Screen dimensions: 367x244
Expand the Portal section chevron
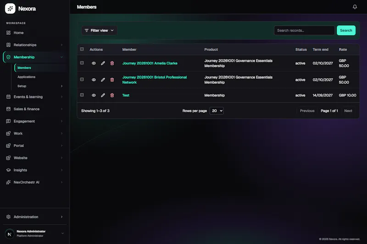click(61, 146)
